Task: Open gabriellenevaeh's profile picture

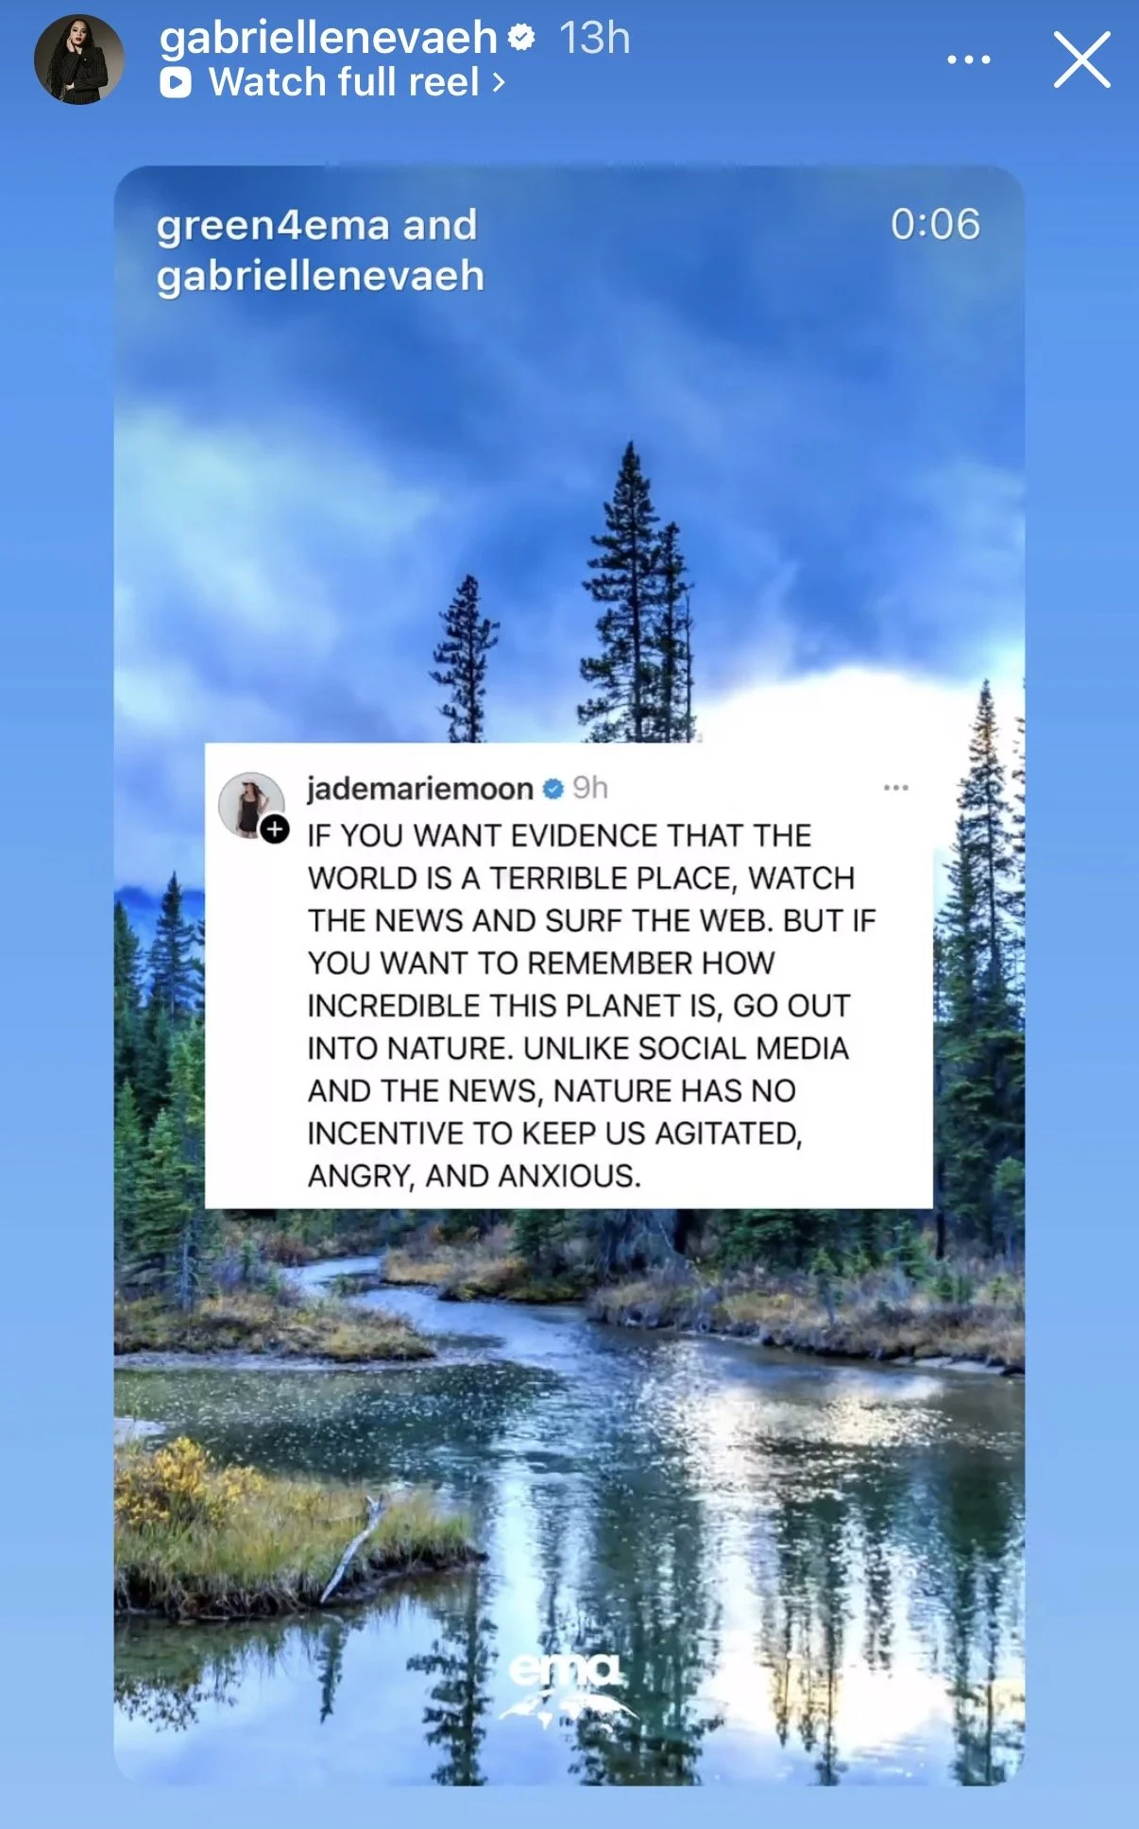Action: tap(79, 60)
